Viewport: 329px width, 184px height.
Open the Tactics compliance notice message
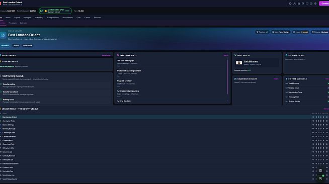pos(171,94)
